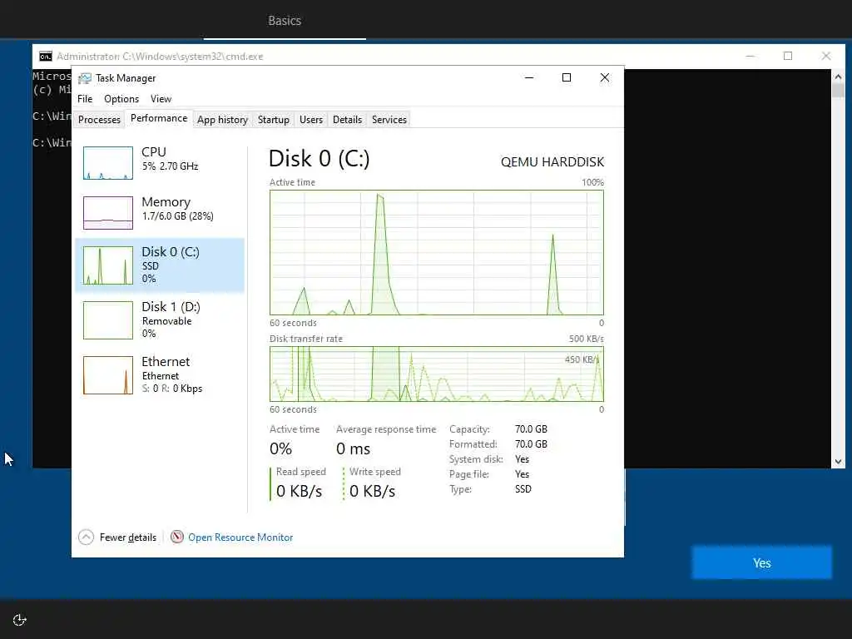The height and width of the screenshot is (639, 852).
Task: Click the cmd.exe window title icon
Action: 46,57
